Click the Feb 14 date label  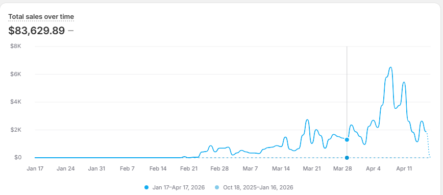(x=158, y=169)
